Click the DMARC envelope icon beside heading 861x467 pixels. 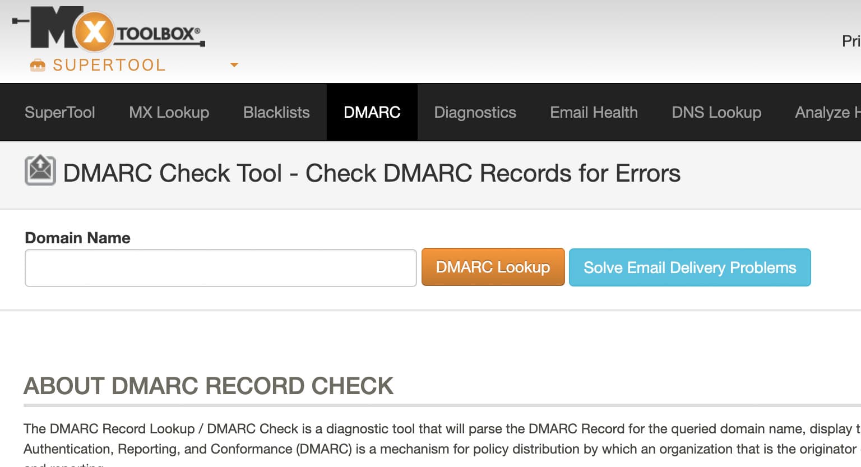40,170
